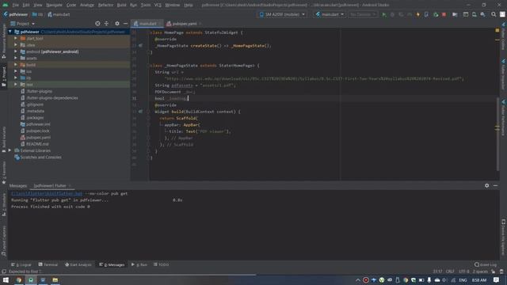Trigger Flutter Hot Reload lightning icon
The image size is (507, 285).
[x=417, y=14]
